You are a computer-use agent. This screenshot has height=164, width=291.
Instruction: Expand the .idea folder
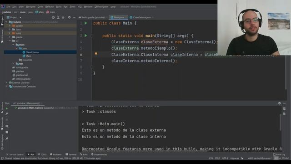10,29
